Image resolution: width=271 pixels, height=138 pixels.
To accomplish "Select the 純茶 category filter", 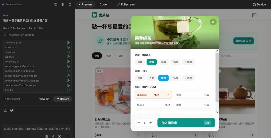I will click(109, 56).
